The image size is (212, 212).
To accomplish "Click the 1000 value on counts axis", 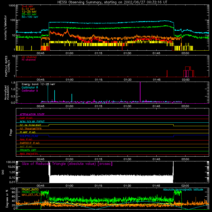I will pyautogui.click(x=12, y=6).
